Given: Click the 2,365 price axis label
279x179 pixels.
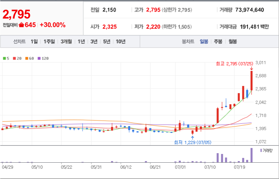Looking at the screenshot, I should pyautogui.click(x=261, y=89).
